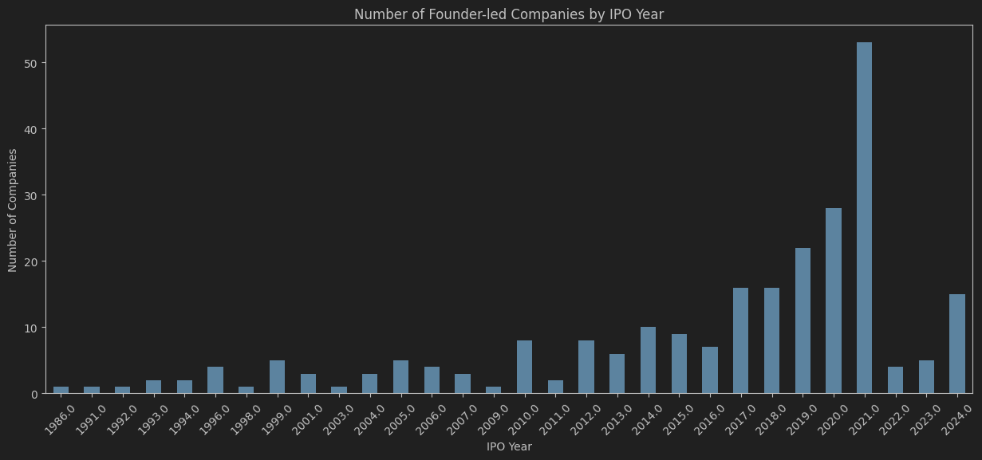The image size is (982, 460).
Task: Click the 2024 bar at the right edge
Action: (x=956, y=343)
